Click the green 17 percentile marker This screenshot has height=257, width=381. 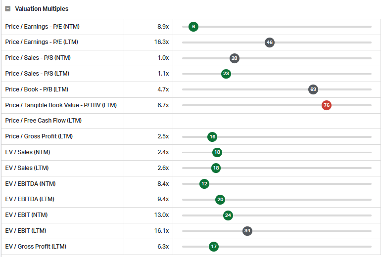point(214,247)
